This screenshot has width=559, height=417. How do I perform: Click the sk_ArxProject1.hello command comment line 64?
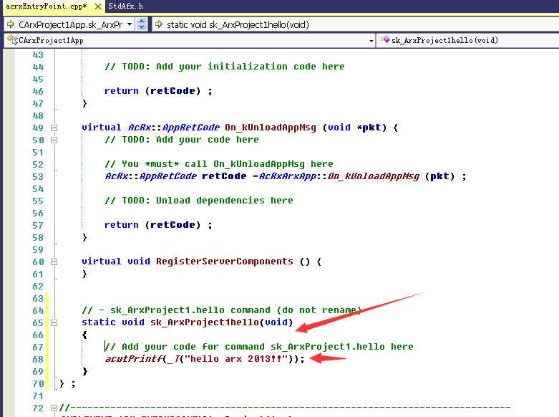coord(221,310)
